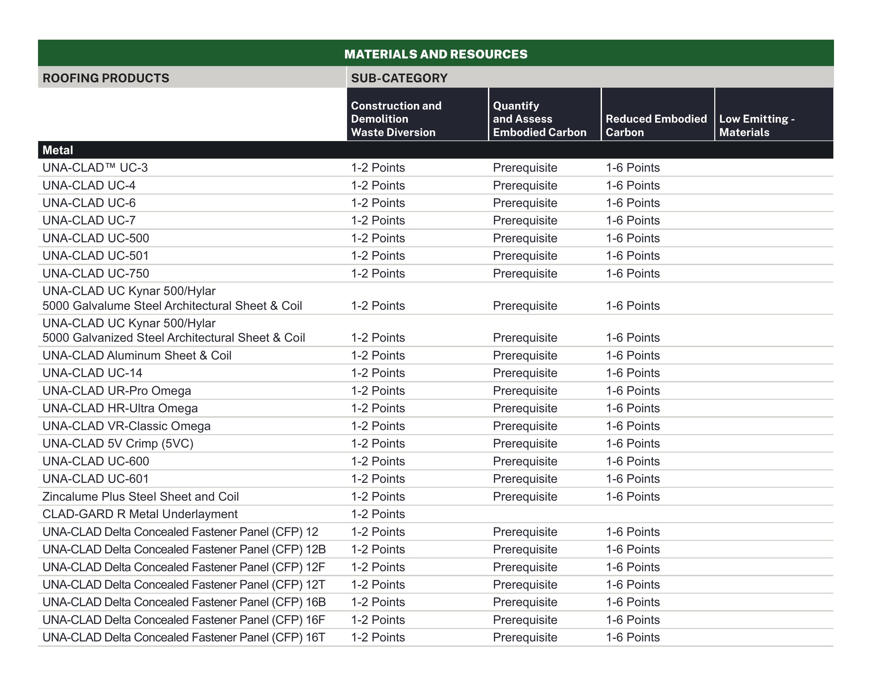Select Delta Concealed Fastener Panel (CFP) 16T
Screen dimensions: 873x674
[184, 637]
